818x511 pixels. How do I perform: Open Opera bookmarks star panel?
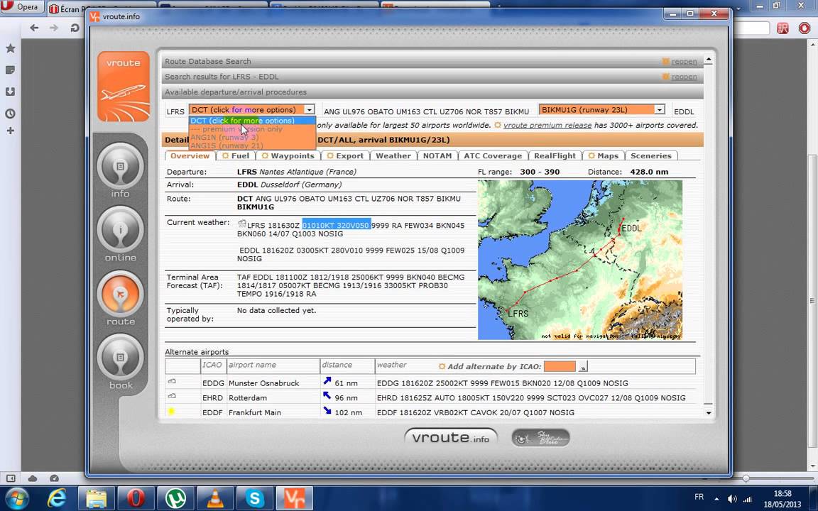[11, 48]
